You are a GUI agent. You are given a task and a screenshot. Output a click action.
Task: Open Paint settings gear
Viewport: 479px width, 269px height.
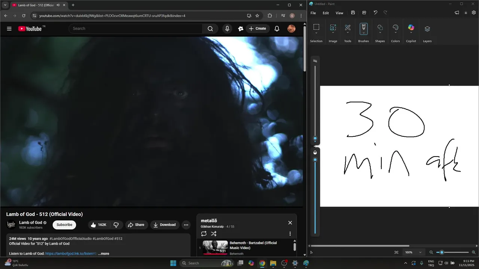[x=474, y=13]
